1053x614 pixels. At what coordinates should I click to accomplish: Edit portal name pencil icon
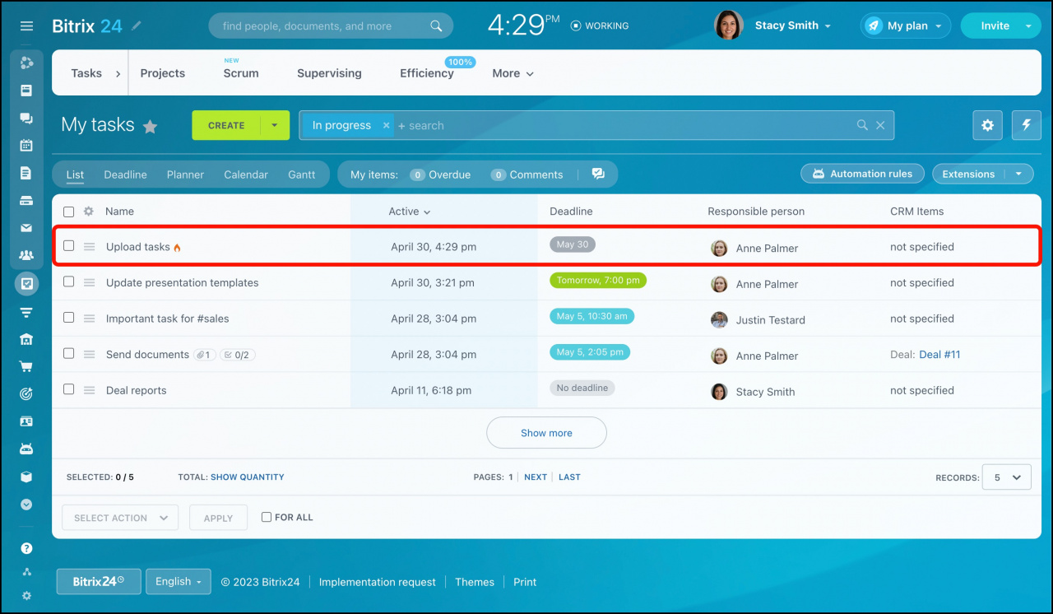137,26
